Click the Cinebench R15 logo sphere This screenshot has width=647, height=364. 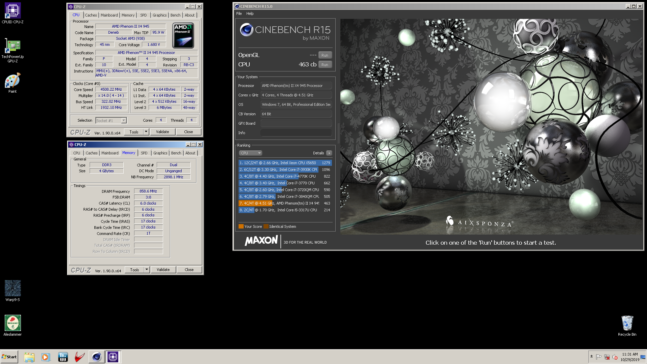tap(246, 30)
